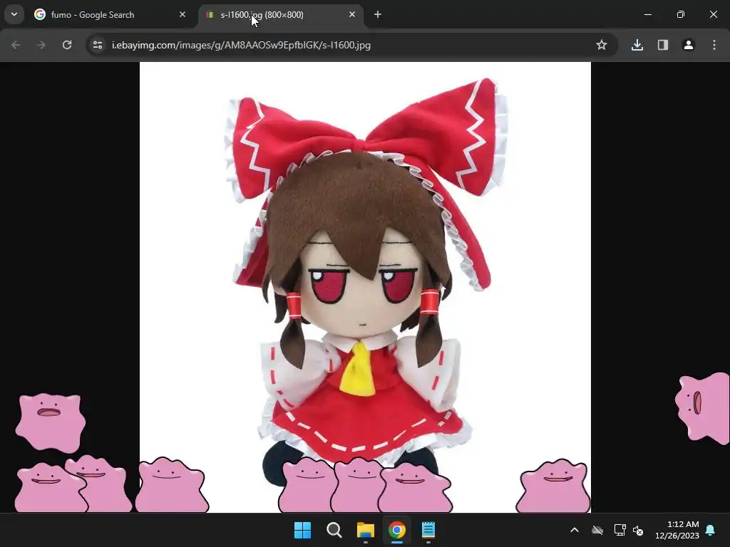Reload the current page
The image size is (730, 547).
(x=67, y=45)
